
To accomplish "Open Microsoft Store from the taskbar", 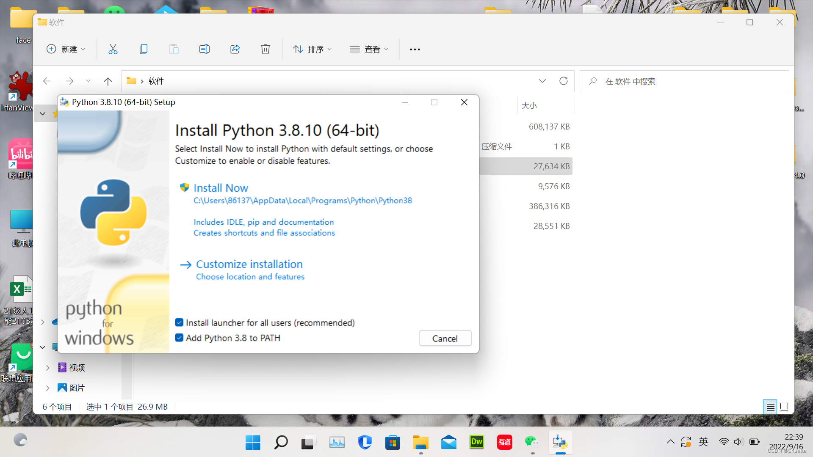I will coord(393,442).
